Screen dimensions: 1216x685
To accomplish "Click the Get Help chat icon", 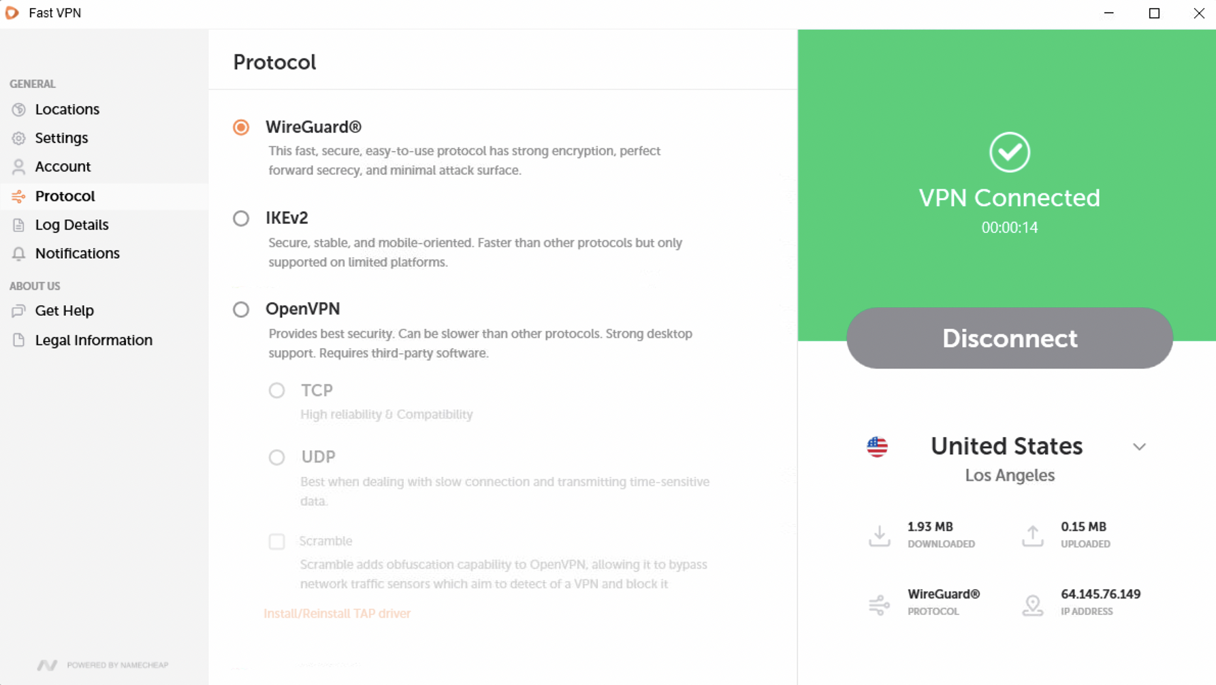I will [18, 311].
